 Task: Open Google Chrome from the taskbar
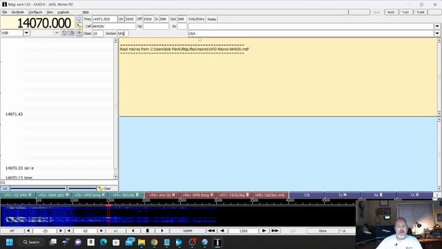click(154, 242)
